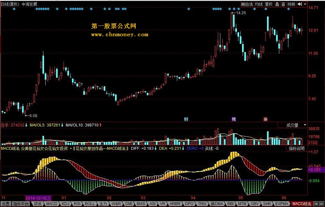Select the RSI indicator tab
Image resolution: width=325 pixels, height=207 pixels.
pos(77,204)
